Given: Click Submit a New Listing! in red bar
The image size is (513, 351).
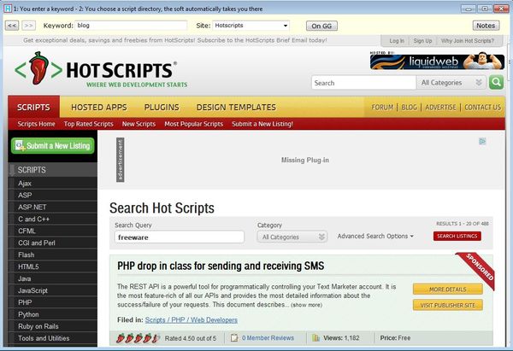Looking at the screenshot, I should click(x=262, y=124).
